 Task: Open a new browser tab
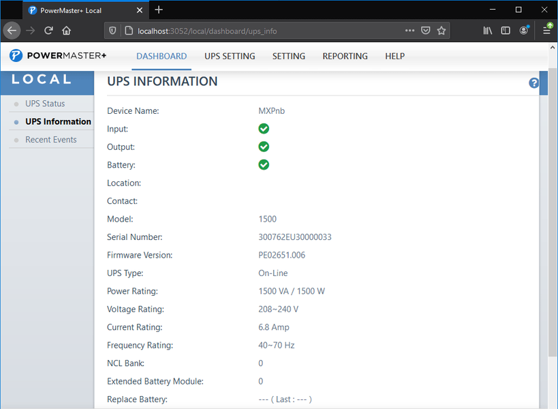point(159,10)
